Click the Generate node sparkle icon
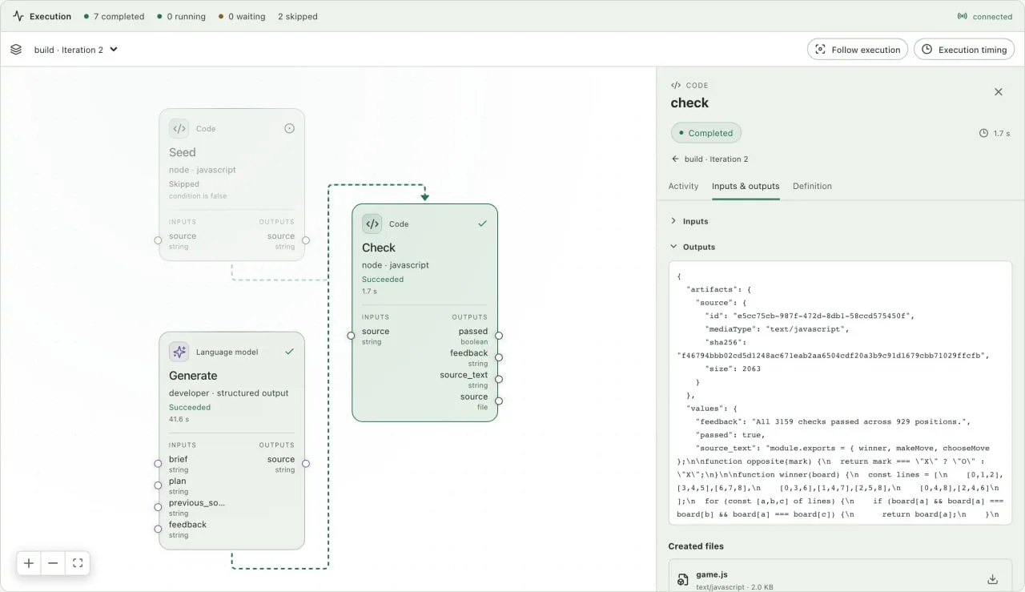The width and height of the screenshot is (1025, 592). tap(179, 352)
